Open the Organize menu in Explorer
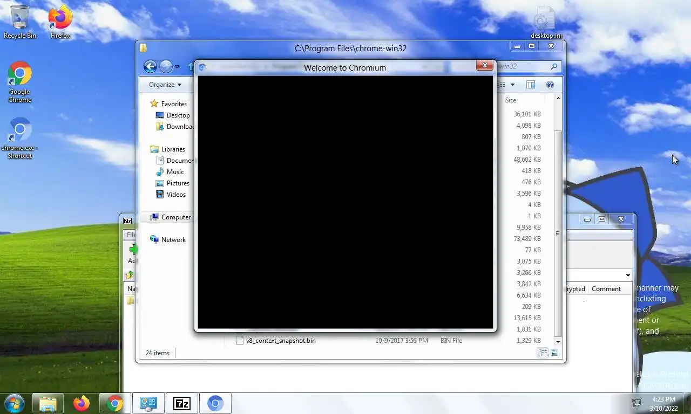The image size is (691, 414). click(x=165, y=85)
